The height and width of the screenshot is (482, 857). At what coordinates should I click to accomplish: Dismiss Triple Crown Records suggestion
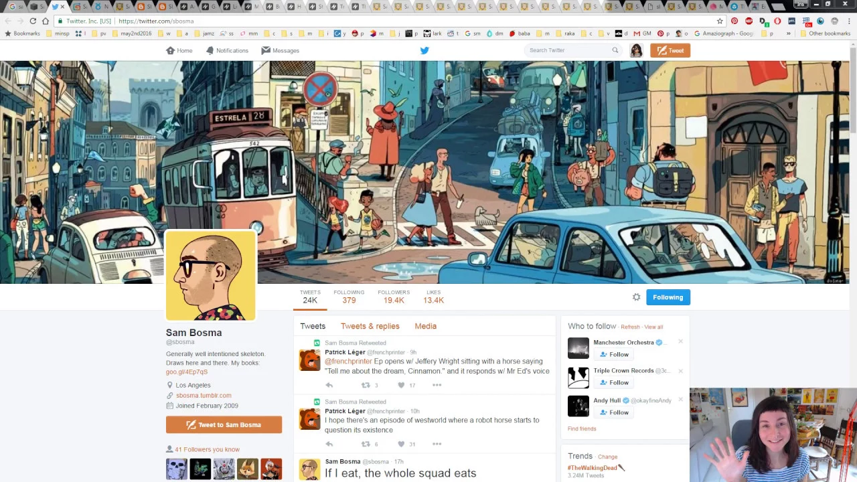click(680, 370)
